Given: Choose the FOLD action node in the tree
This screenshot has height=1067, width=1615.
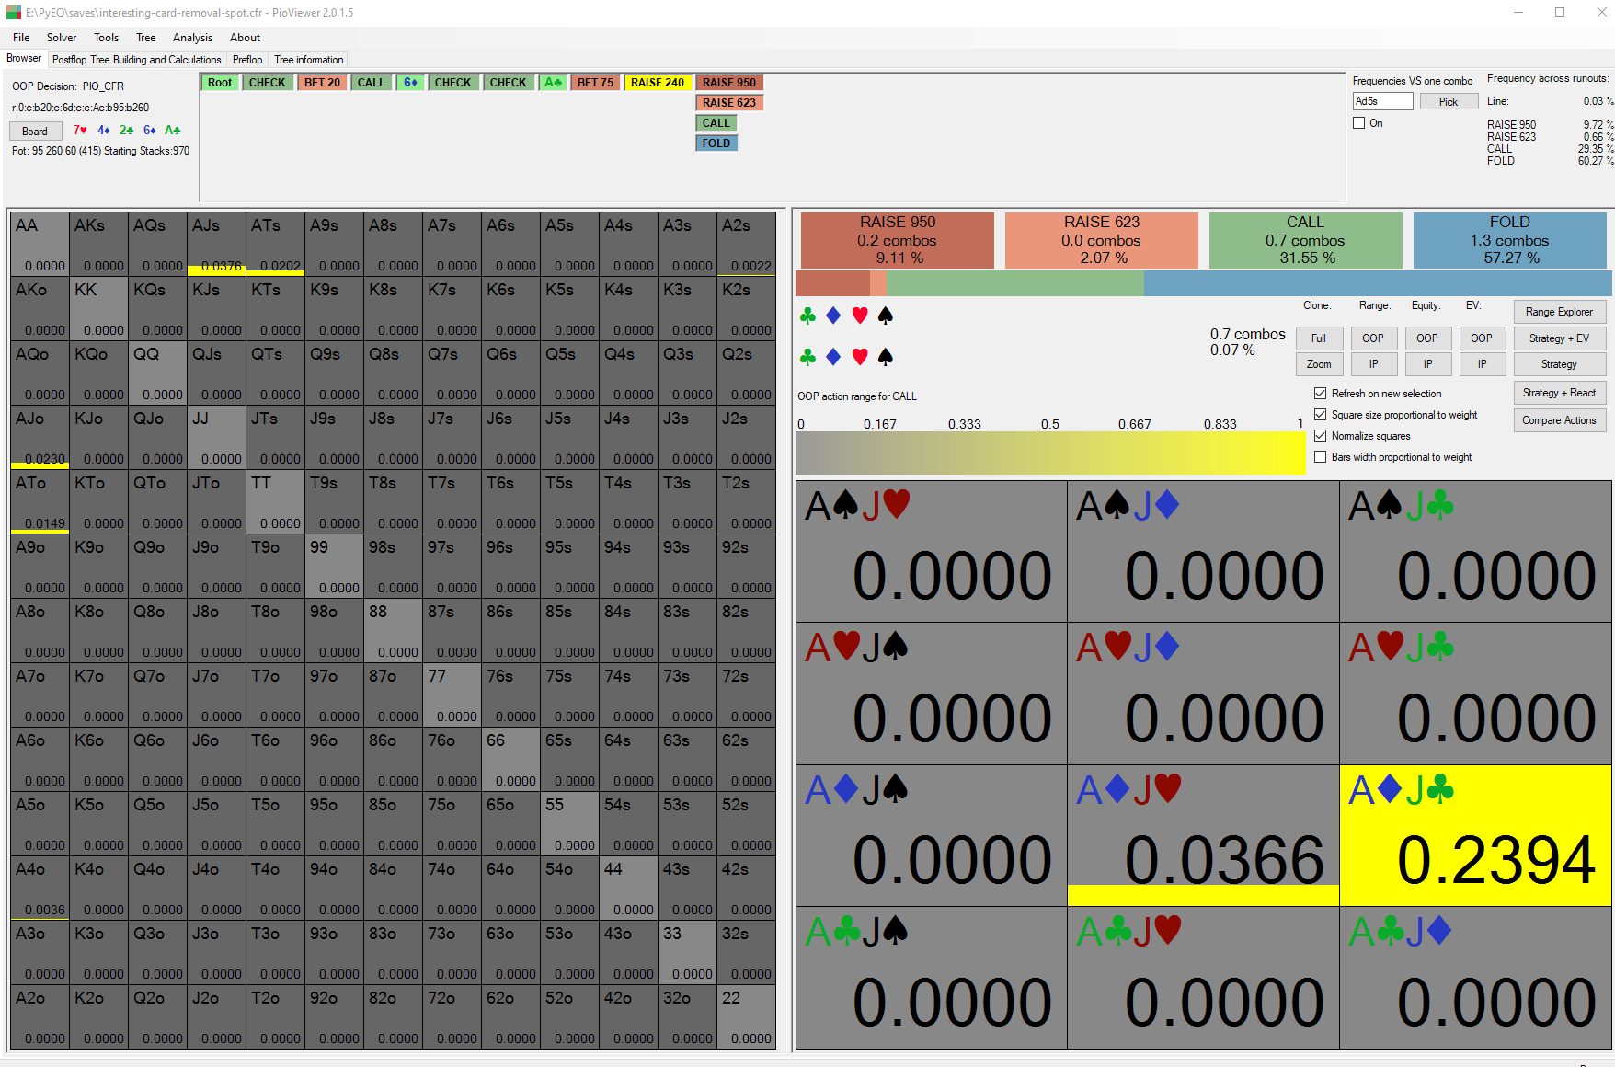Looking at the screenshot, I should tap(716, 143).
